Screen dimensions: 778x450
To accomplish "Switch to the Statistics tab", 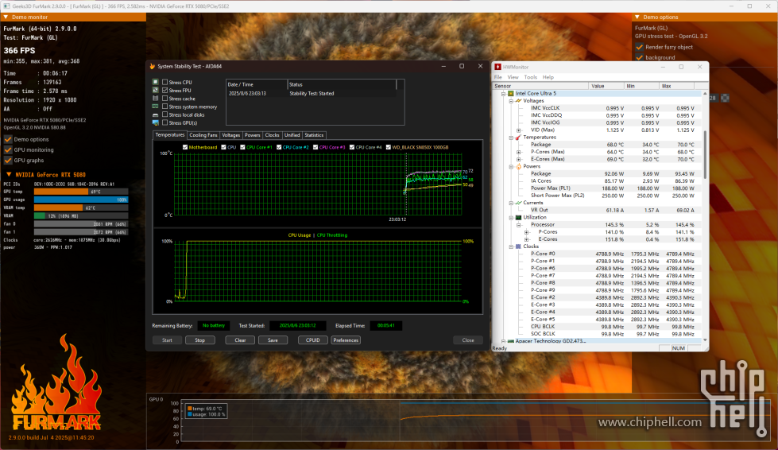I will click(314, 135).
